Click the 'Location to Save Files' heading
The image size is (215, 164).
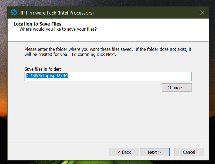(38, 24)
